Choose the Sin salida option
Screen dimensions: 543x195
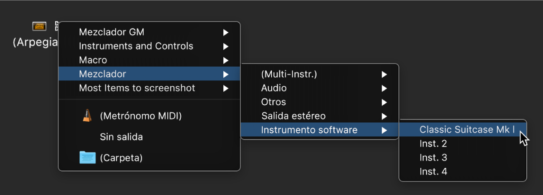pos(121,137)
